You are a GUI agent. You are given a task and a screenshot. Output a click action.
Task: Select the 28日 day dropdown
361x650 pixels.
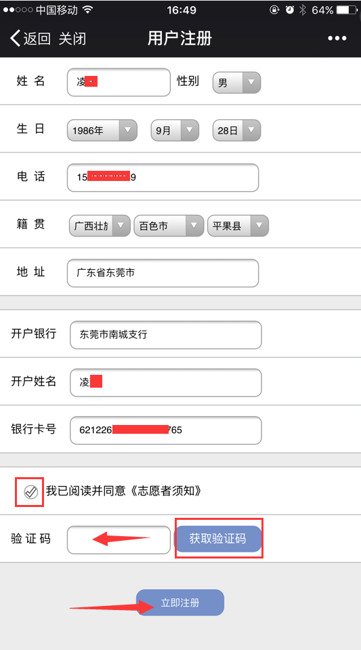click(x=236, y=131)
